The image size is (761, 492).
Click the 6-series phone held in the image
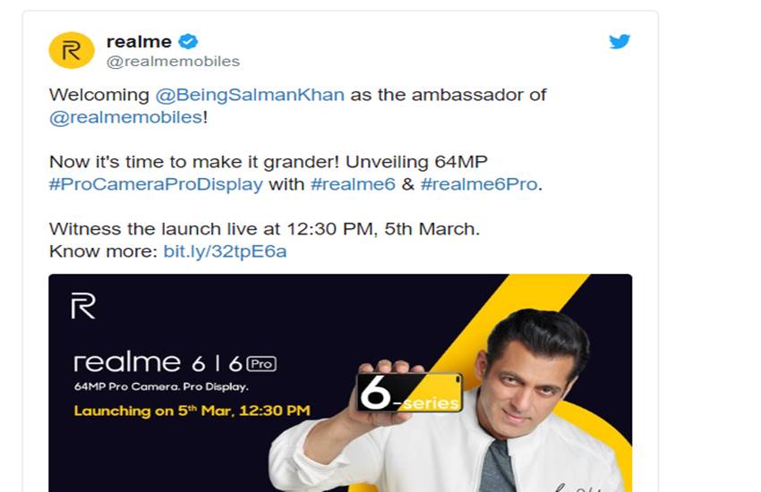[409, 391]
